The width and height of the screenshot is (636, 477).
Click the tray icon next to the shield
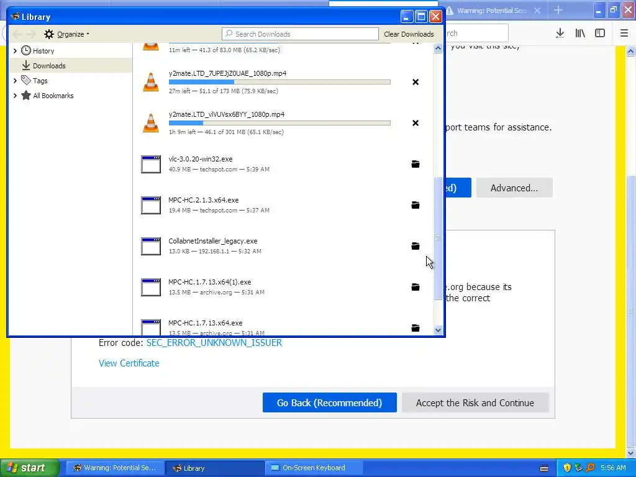tap(578, 468)
